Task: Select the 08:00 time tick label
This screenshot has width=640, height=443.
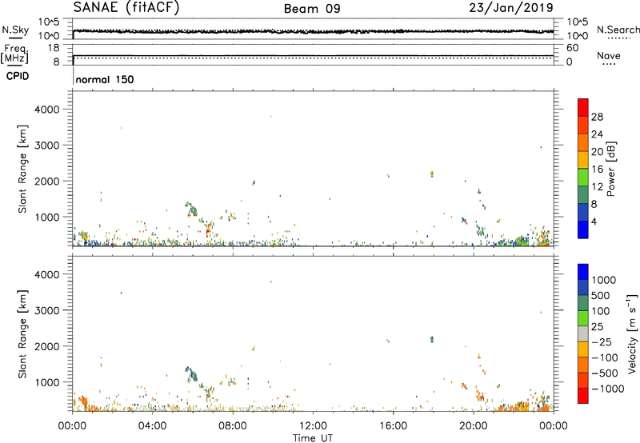Action: (x=233, y=426)
